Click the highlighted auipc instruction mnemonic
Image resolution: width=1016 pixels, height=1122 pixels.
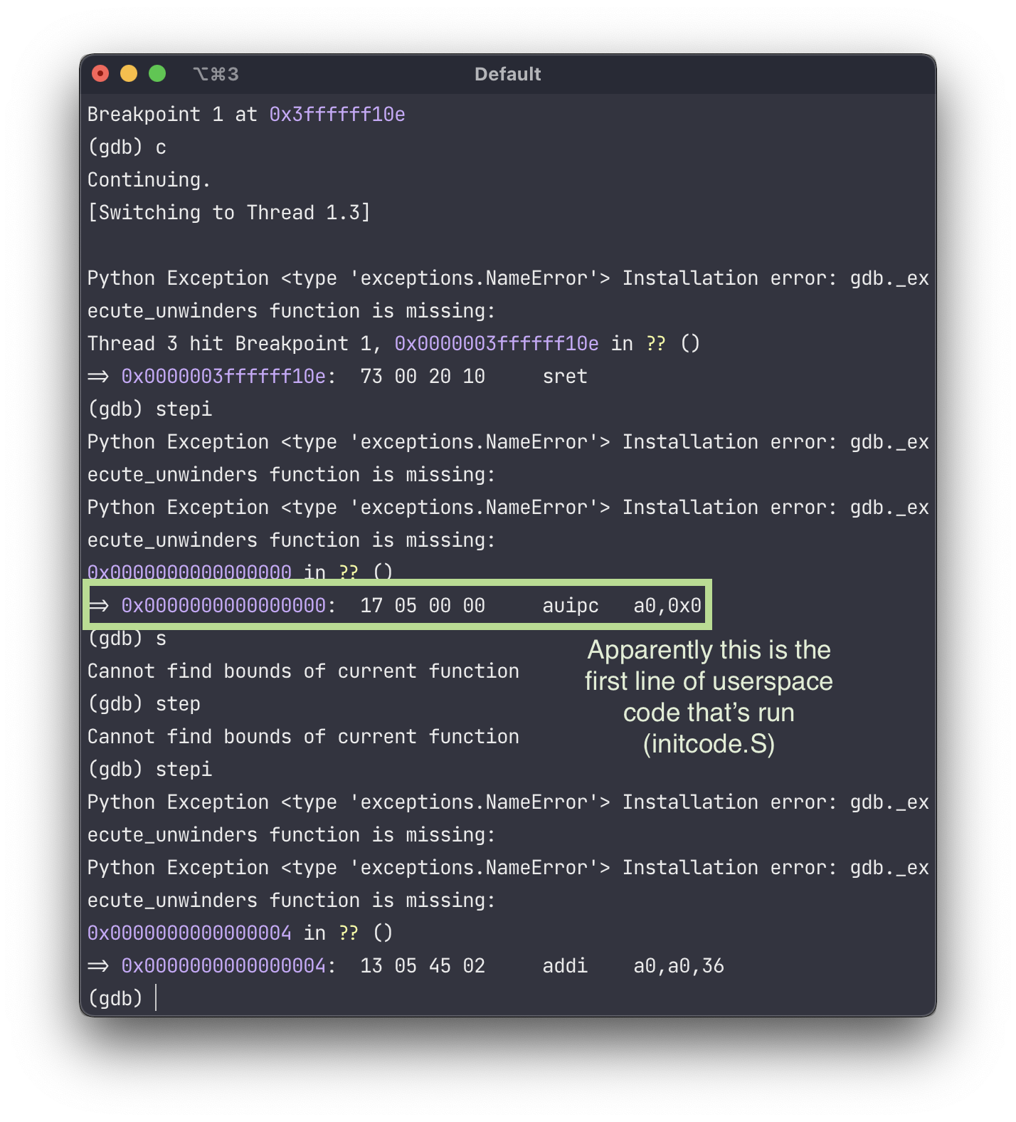point(571,606)
